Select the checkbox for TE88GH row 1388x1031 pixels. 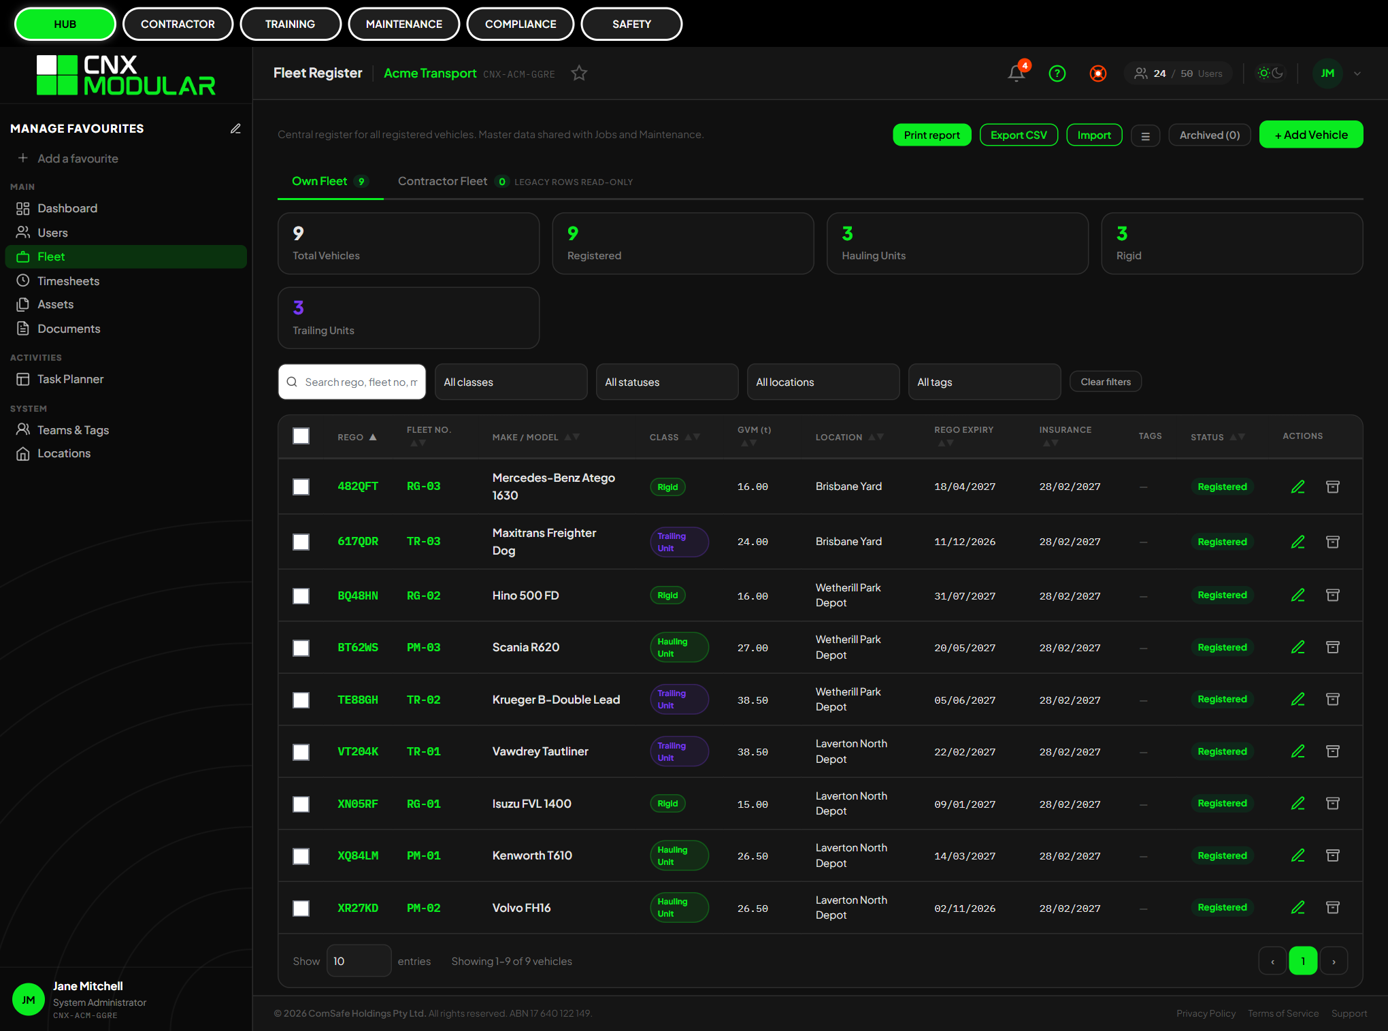coord(301,700)
